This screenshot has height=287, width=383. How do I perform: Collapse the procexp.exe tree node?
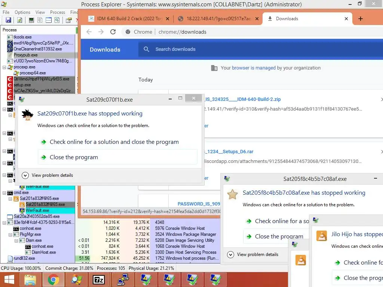[4, 67]
